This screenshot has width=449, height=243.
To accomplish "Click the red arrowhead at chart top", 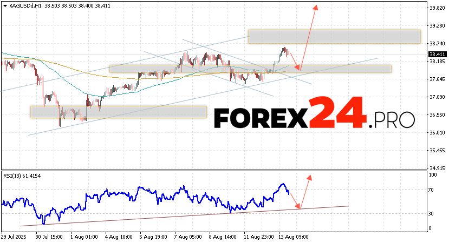I will click(x=316, y=8).
